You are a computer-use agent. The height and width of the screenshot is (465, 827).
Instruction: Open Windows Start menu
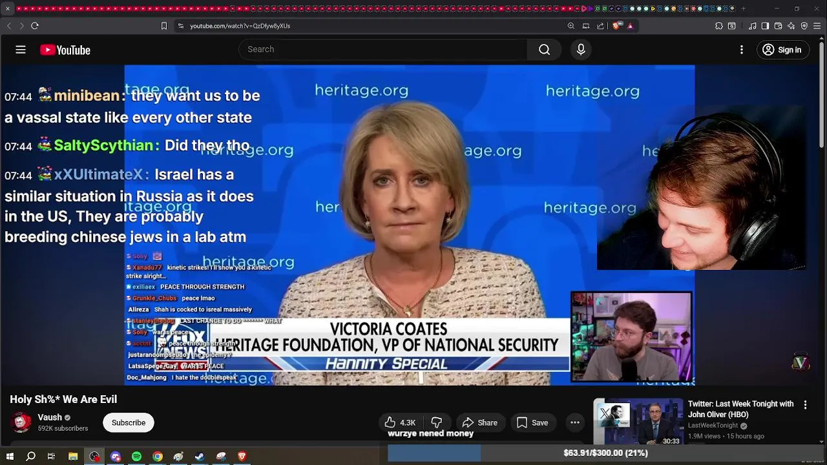point(9,457)
